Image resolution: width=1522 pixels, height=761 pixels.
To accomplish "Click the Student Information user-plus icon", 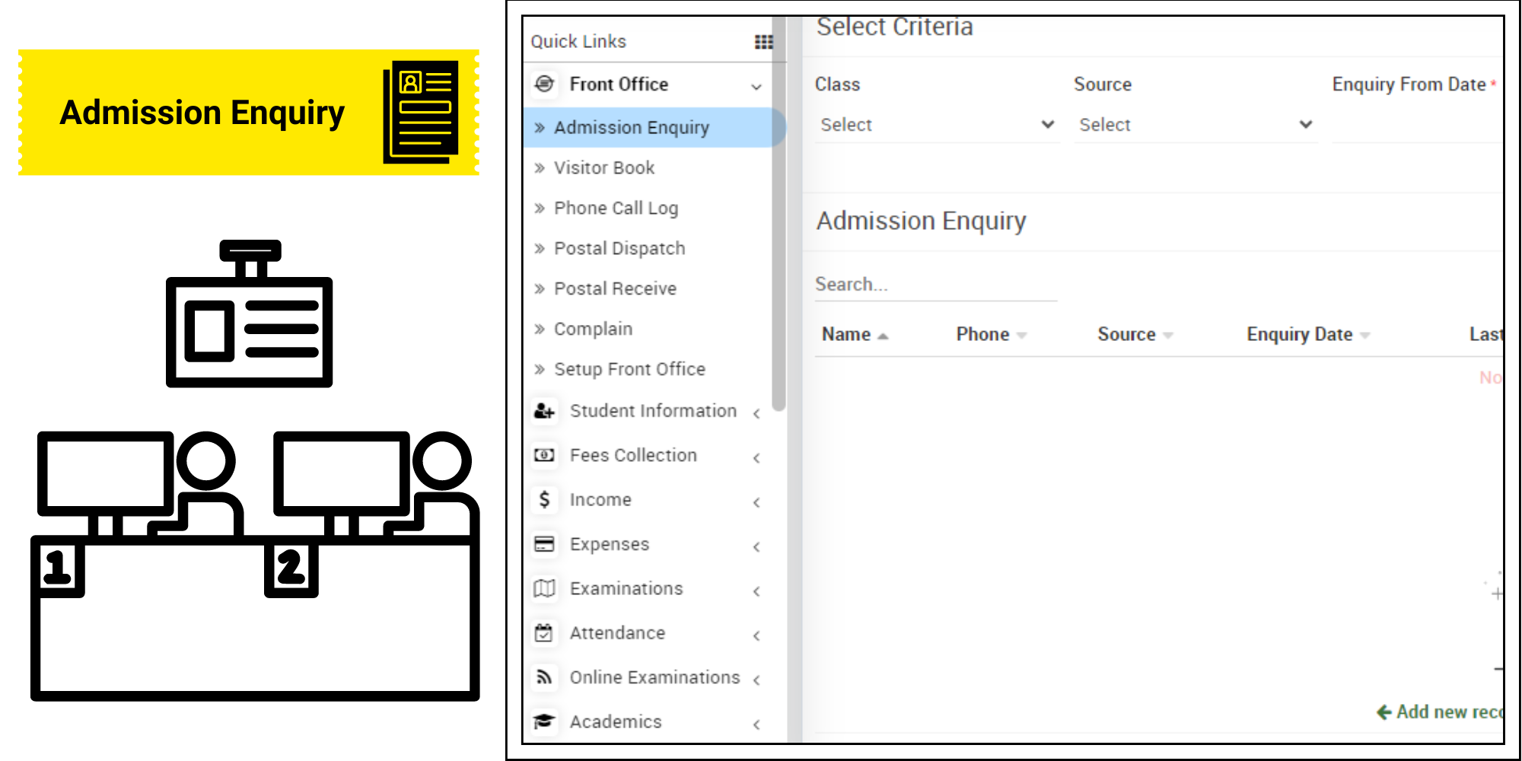I will [544, 411].
